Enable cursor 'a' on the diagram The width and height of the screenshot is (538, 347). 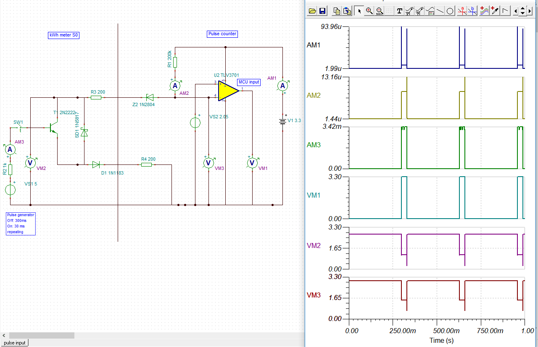(462, 11)
